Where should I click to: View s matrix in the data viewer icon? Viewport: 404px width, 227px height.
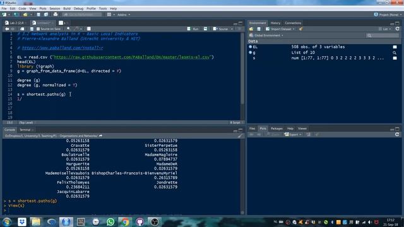click(x=395, y=58)
